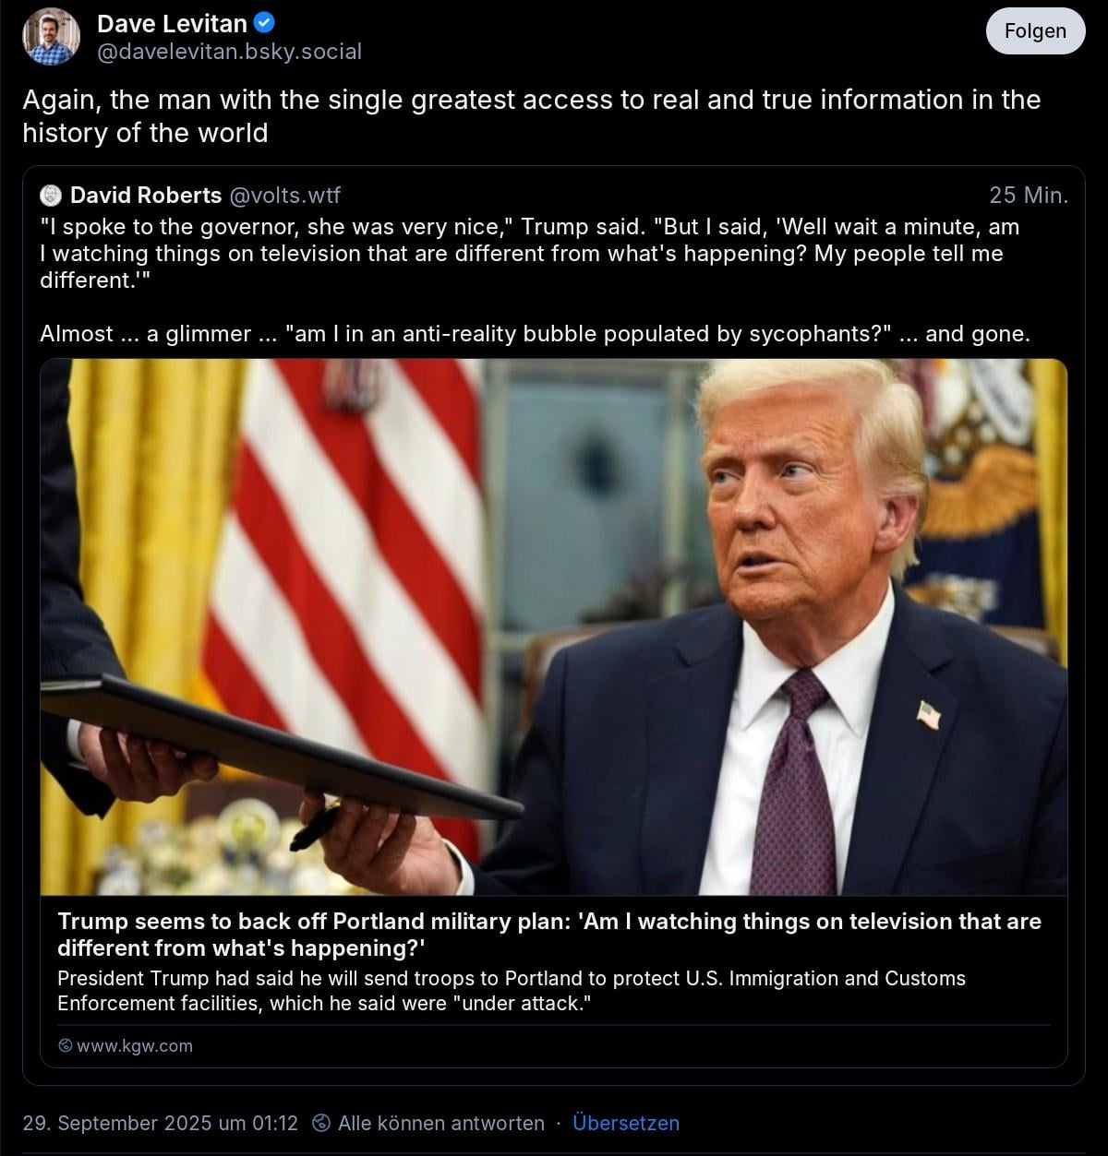The image size is (1108, 1156).
Task: Open David Roberts' small avatar
Action: pyautogui.click(x=51, y=195)
